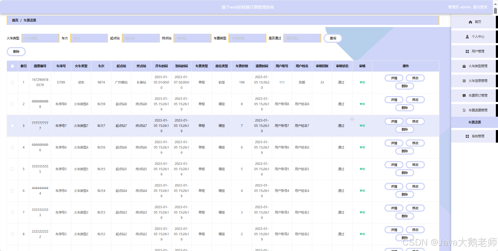
Task: Click 修改 for row 车序号7
Action: point(415,121)
